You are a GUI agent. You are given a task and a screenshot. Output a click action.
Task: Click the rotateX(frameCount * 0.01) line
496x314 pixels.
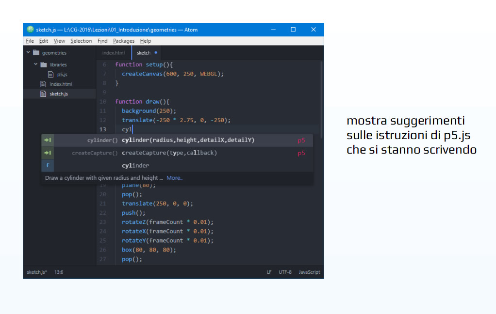[x=167, y=231]
